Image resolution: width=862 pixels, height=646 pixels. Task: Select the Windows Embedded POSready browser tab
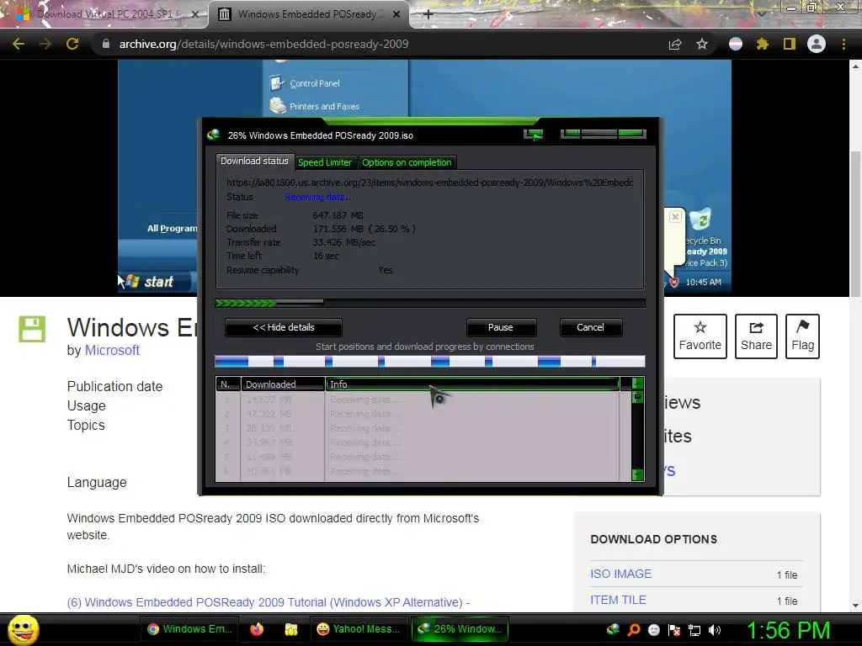coord(308,14)
